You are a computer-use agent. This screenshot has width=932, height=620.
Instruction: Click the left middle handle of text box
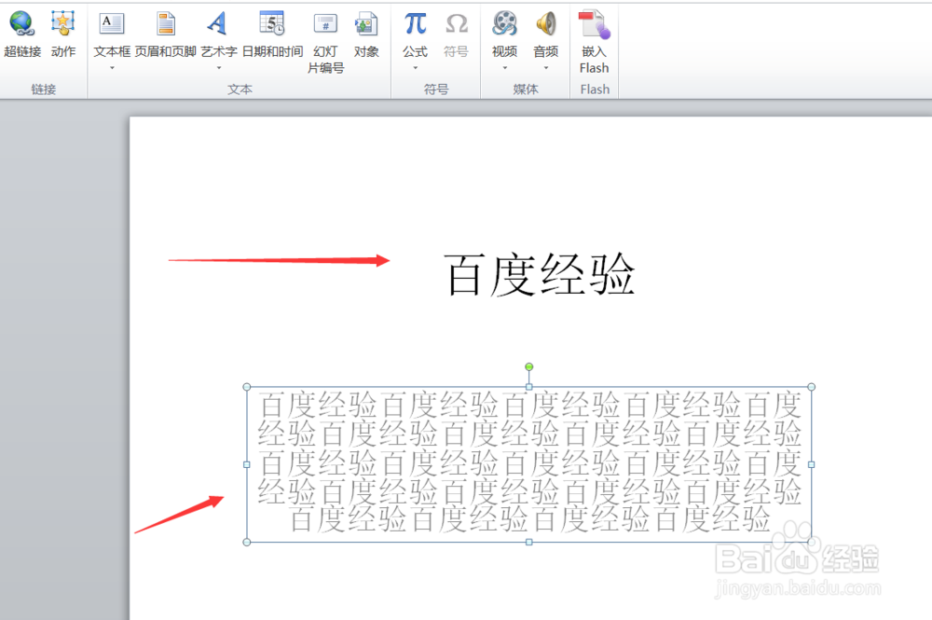tap(247, 465)
